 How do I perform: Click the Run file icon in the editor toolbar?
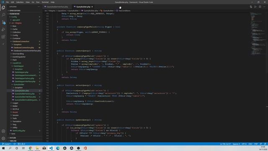click(255, 7)
